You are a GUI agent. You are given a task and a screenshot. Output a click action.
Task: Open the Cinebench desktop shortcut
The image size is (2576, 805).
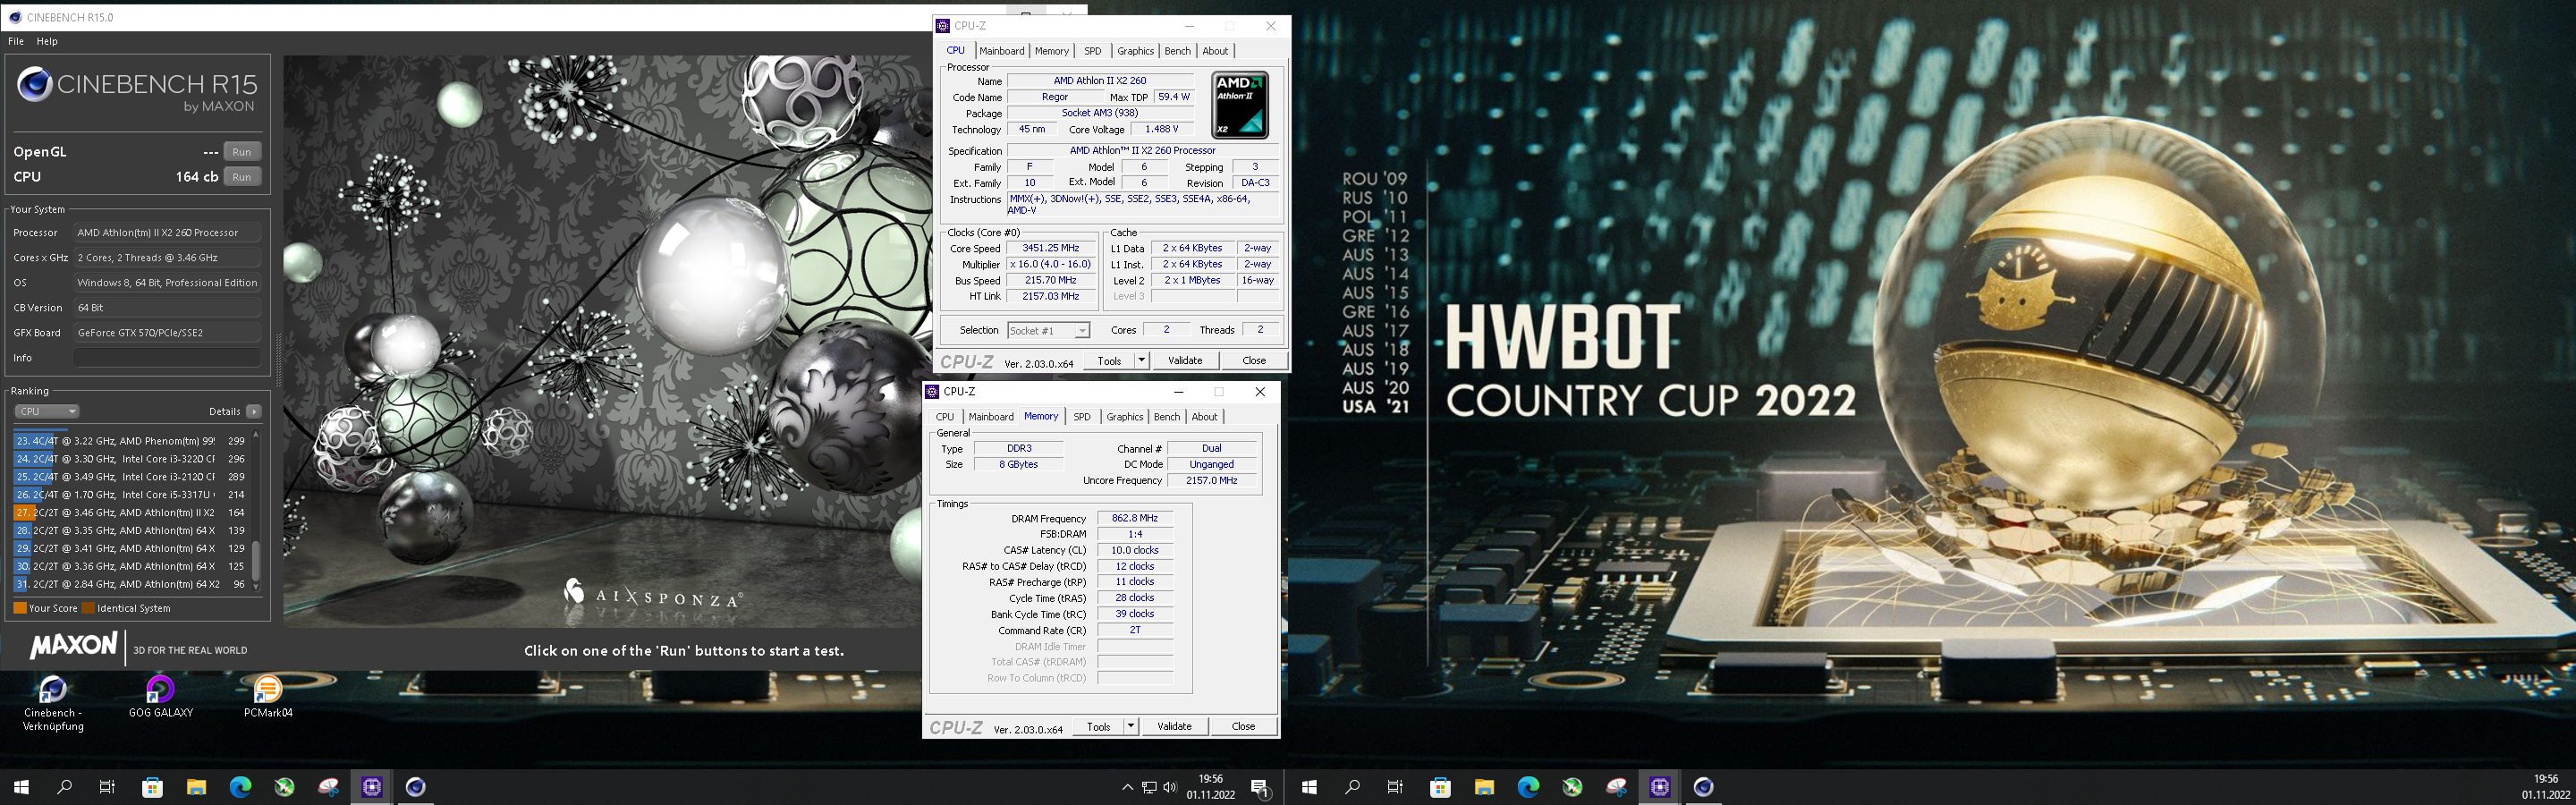[53, 704]
